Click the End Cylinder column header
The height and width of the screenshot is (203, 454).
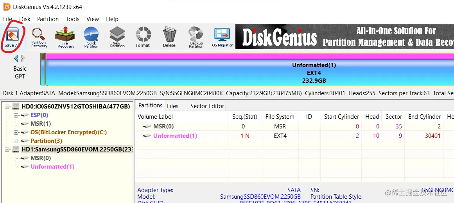424,117
